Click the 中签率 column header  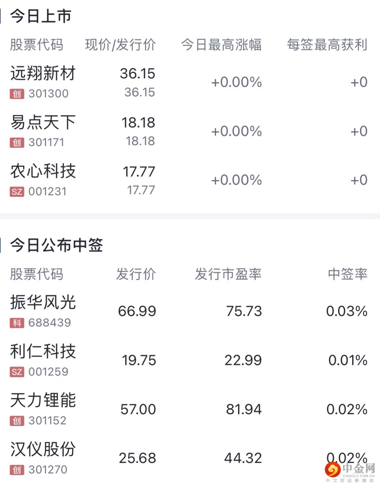[347, 274]
